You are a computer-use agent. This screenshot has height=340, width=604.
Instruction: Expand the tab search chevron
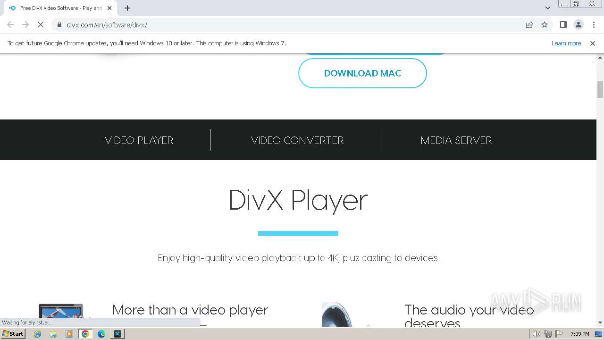tap(547, 8)
